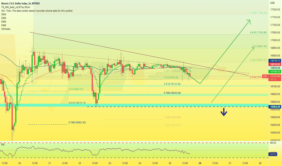The width and height of the screenshot is (282, 166).
Task: Click the 17100.00 price axis label
Action: [275, 25]
